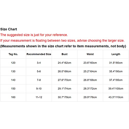Click the 11-12 recommended size cell
This screenshot has width=129, height=129.
pyautogui.click(x=39, y=97)
